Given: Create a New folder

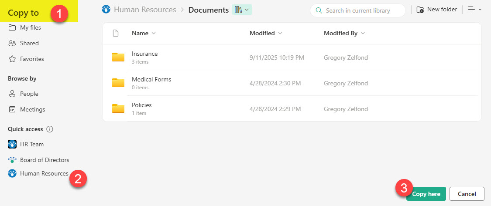Looking at the screenshot, I should pos(436,10).
